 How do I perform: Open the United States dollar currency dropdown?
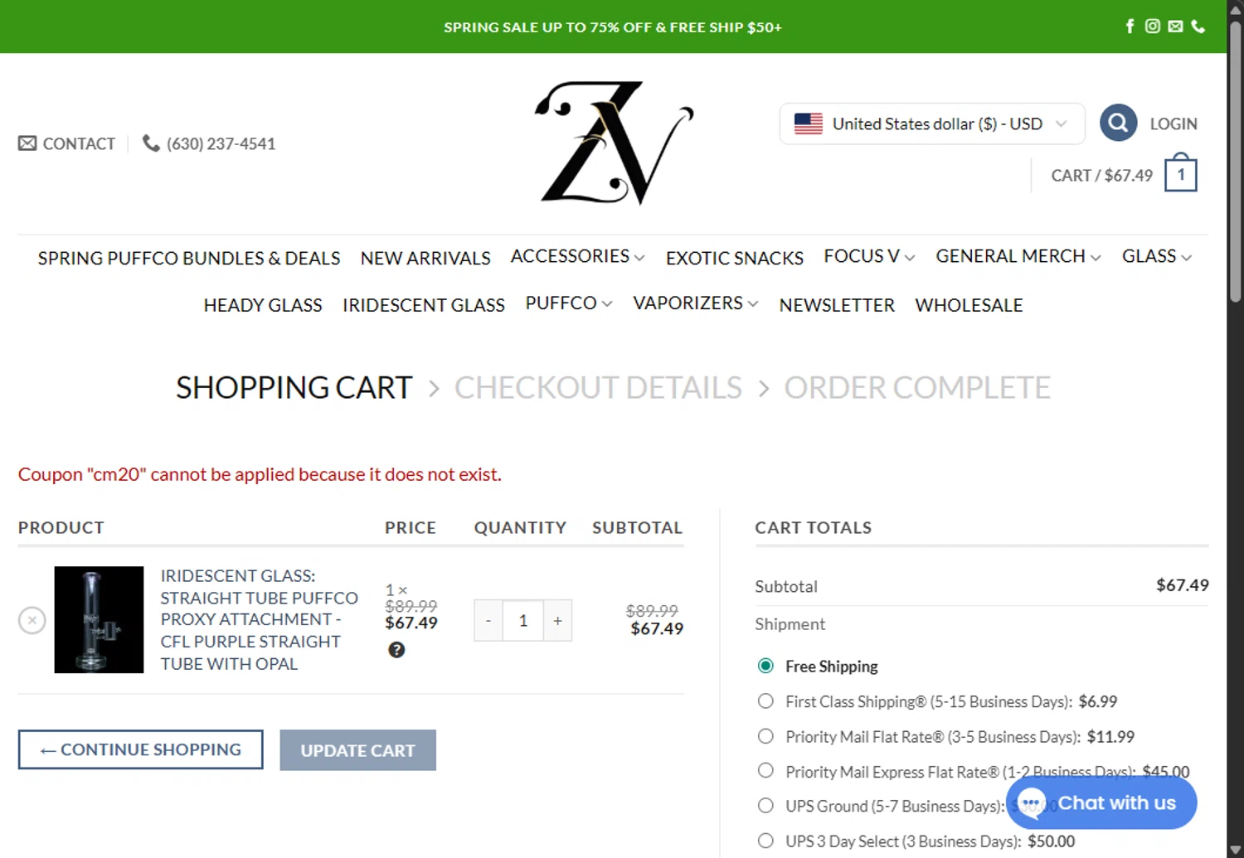pyautogui.click(x=932, y=124)
